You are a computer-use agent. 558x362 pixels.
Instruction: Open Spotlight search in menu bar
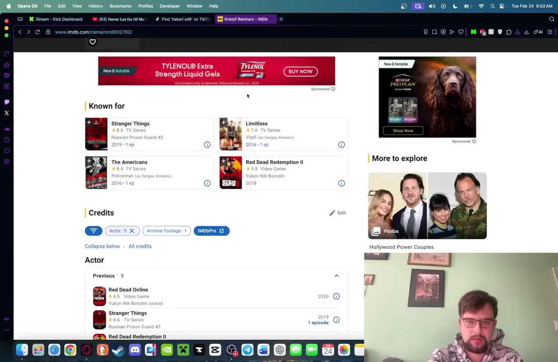coord(493,6)
